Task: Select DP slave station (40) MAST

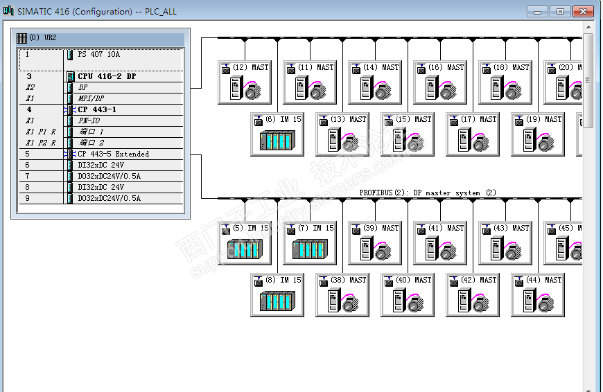Action: click(x=408, y=295)
